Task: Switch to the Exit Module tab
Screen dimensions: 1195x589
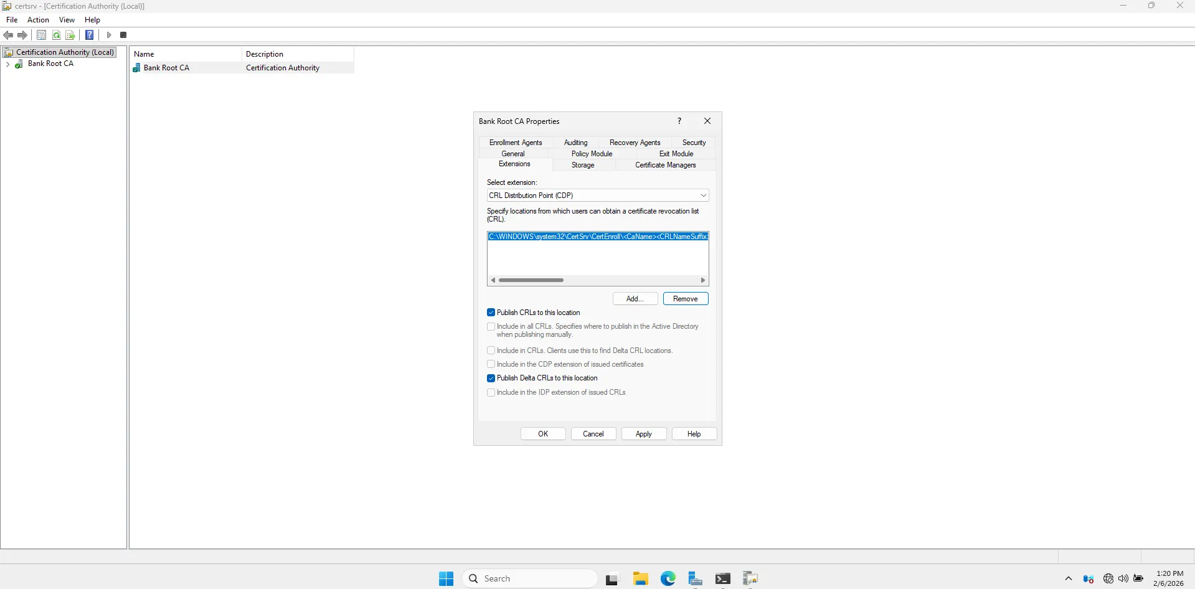Action: click(676, 154)
